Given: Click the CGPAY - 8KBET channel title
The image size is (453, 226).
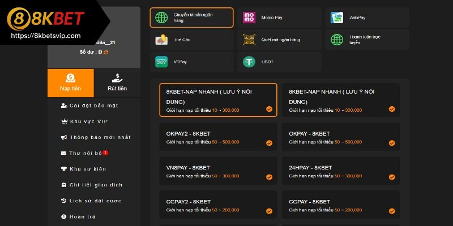Looking at the screenshot, I should coord(309,202).
